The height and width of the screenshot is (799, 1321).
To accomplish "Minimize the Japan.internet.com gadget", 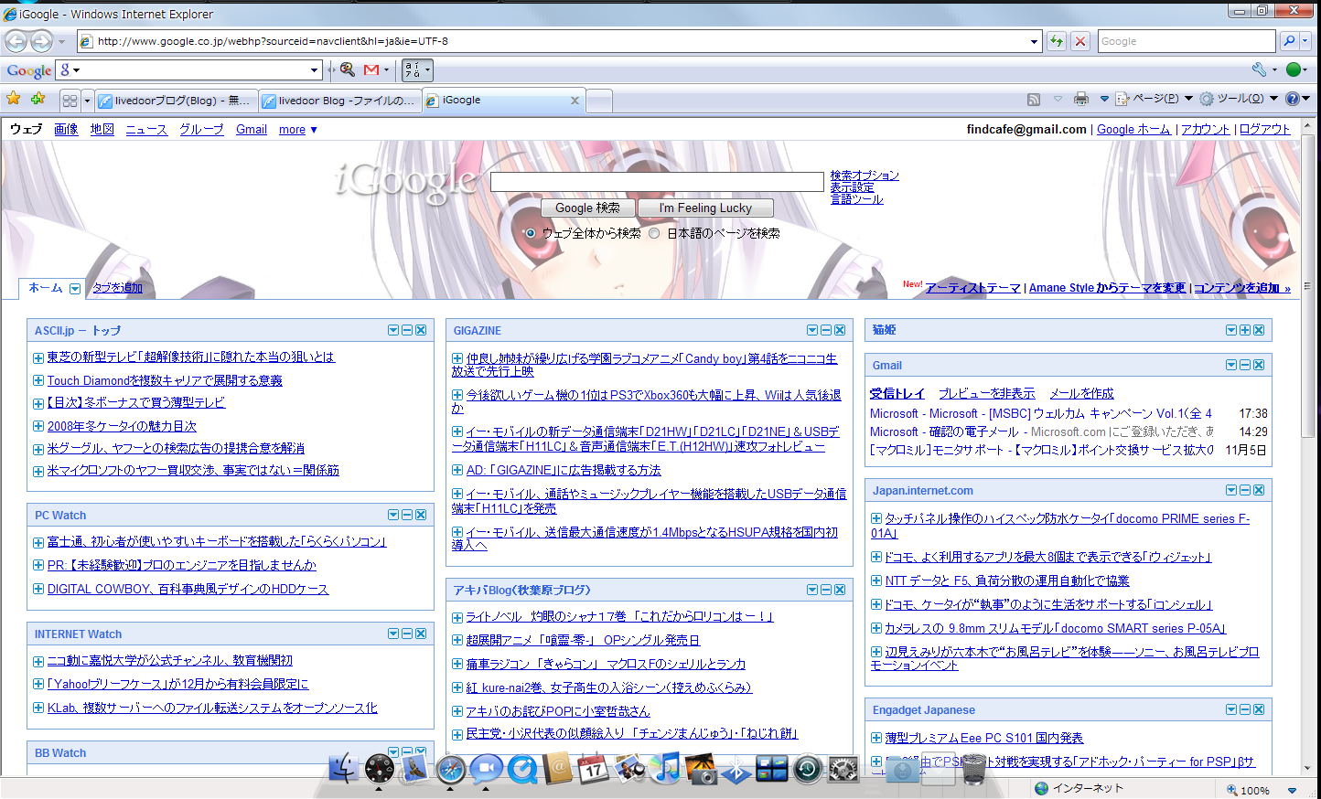I will 1245,490.
